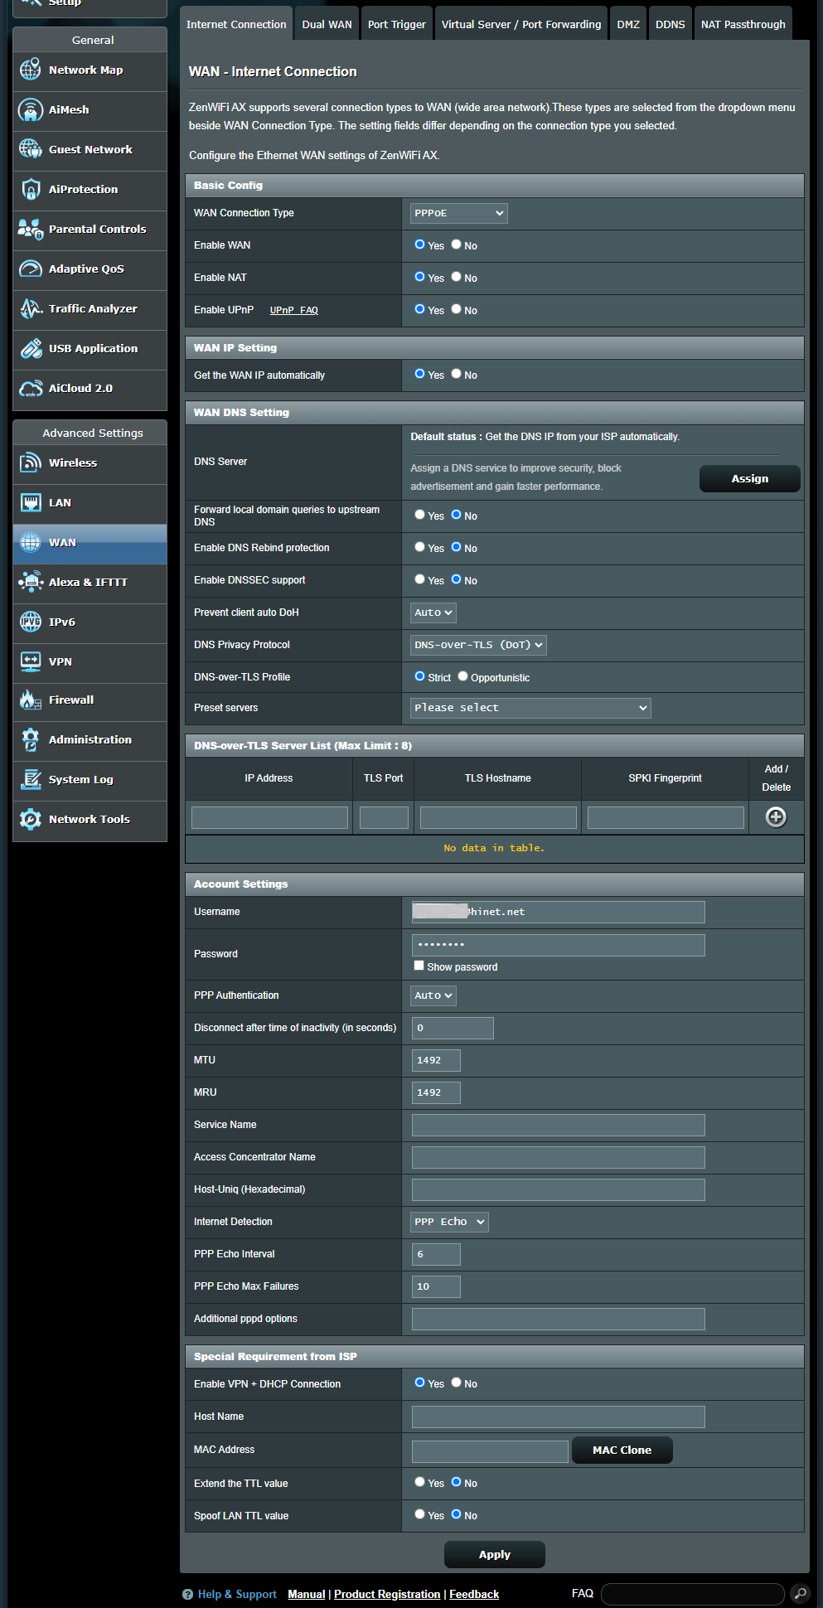Viewport: 823px width, 1608px height.
Task: Open WAN Connection Type dropdown
Action: tap(459, 213)
